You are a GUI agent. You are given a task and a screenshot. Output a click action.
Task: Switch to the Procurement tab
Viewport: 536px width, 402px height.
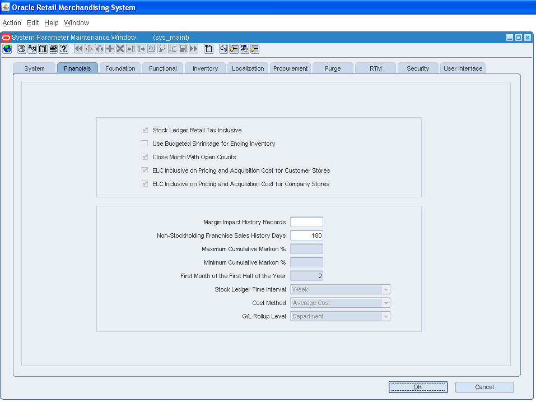[290, 68]
